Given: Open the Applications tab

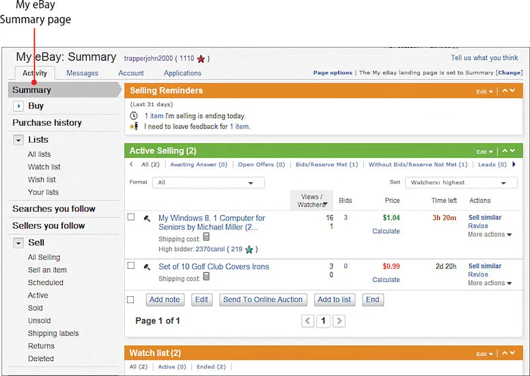Looking at the screenshot, I should (182, 73).
